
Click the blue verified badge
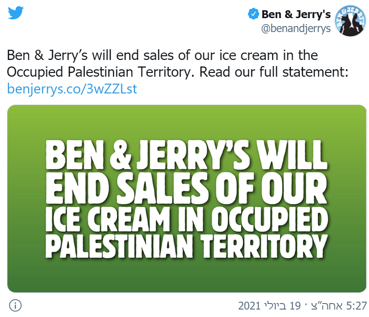tap(253, 14)
